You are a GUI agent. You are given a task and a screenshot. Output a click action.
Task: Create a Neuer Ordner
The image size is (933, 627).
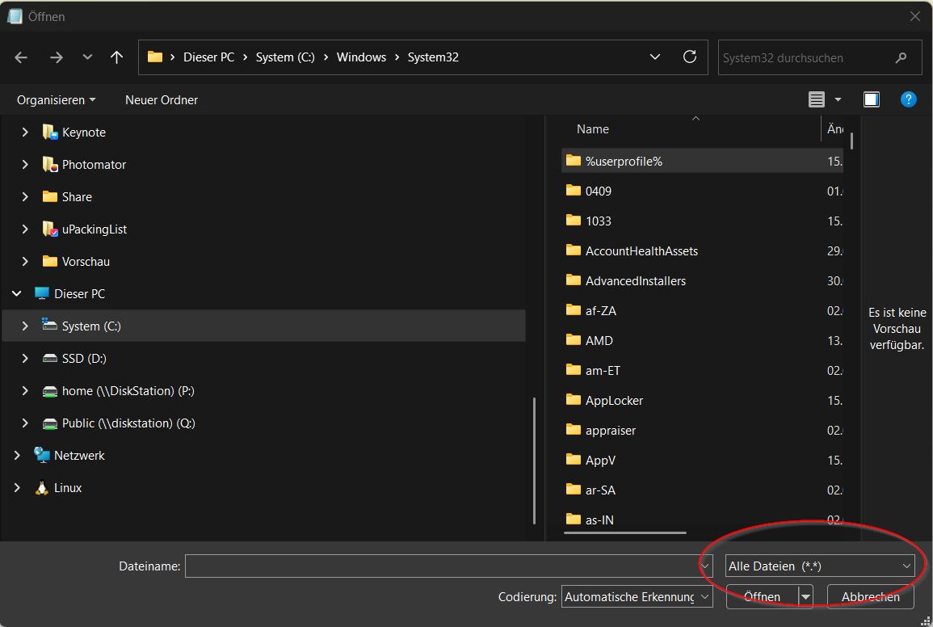[x=162, y=100]
